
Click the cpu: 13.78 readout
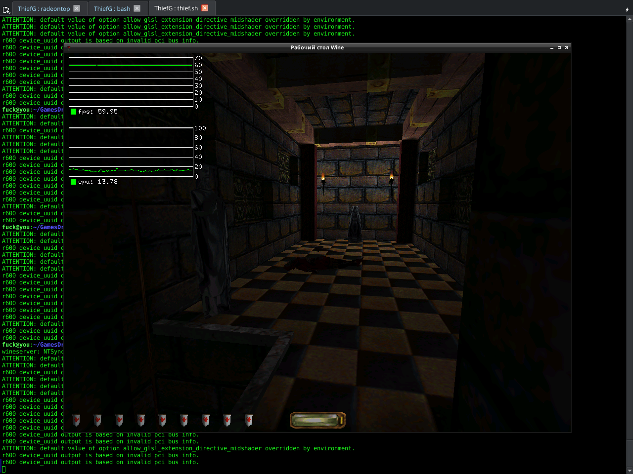pos(98,182)
